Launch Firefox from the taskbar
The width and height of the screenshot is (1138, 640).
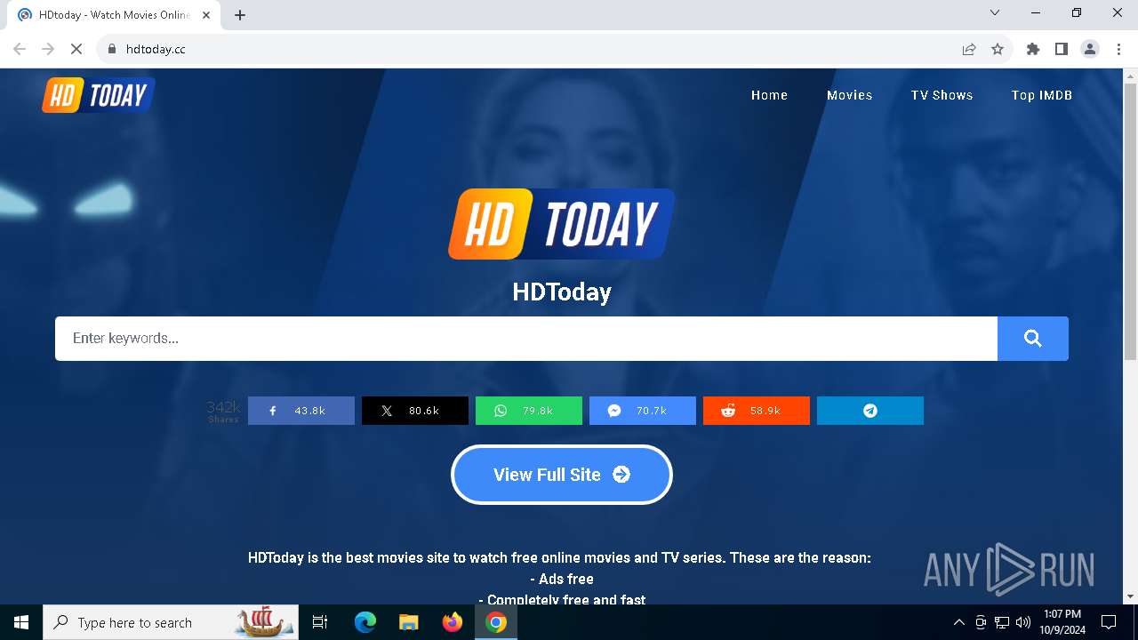coord(453,622)
